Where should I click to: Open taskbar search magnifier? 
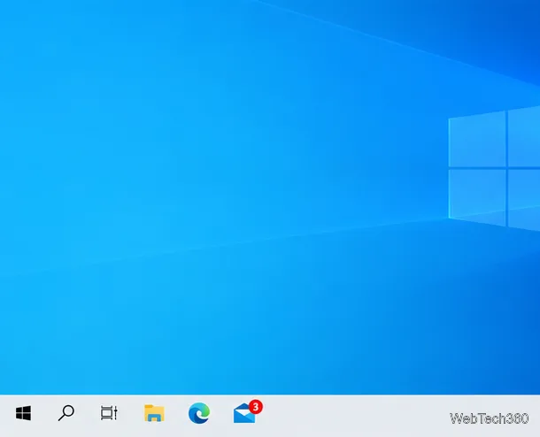[x=66, y=413]
